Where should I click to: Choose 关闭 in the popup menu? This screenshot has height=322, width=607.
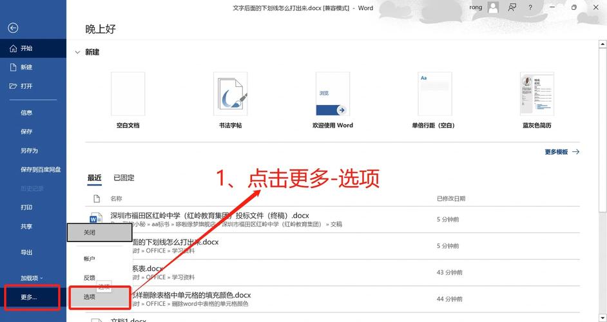click(99, 232)
